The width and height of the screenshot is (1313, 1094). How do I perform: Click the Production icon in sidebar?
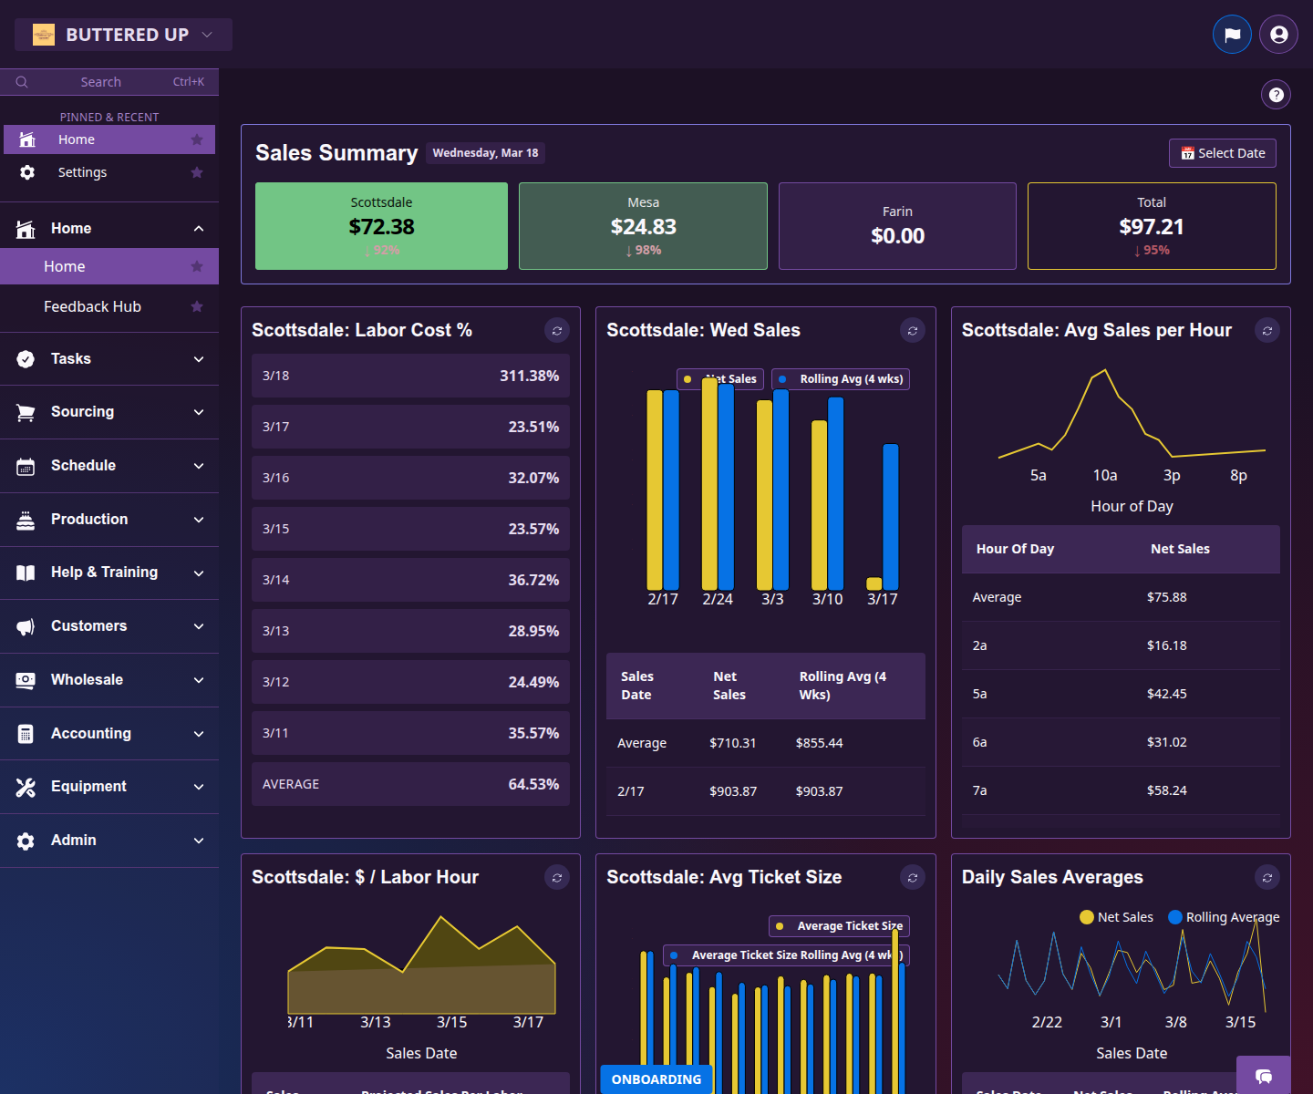pos(26,519)
